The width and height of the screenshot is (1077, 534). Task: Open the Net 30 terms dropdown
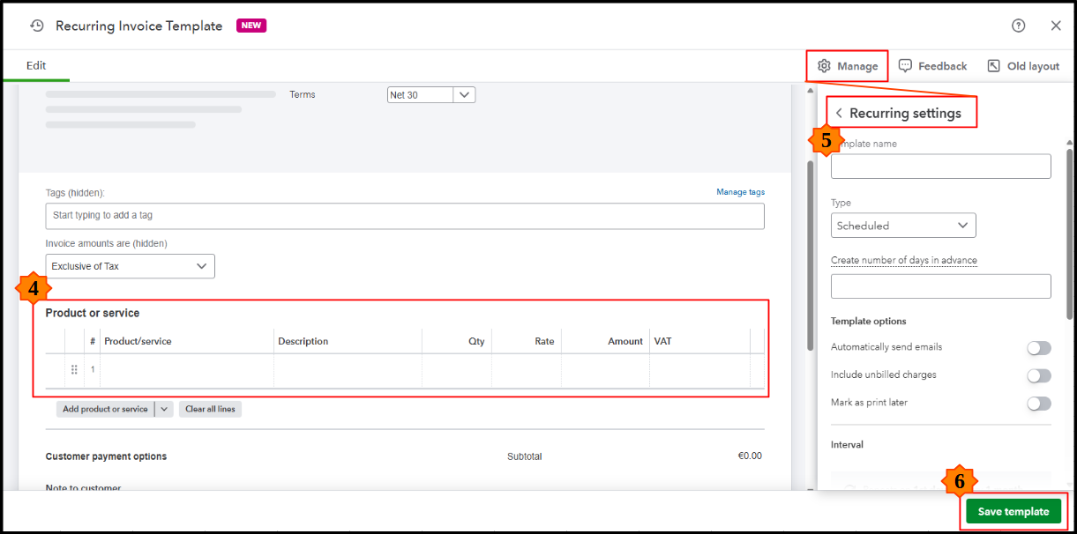pyautogui.click(x=465, y=94)
